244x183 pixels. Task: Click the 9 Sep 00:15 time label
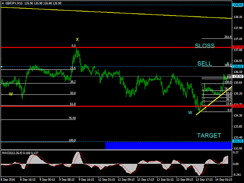tap(47, 179)
